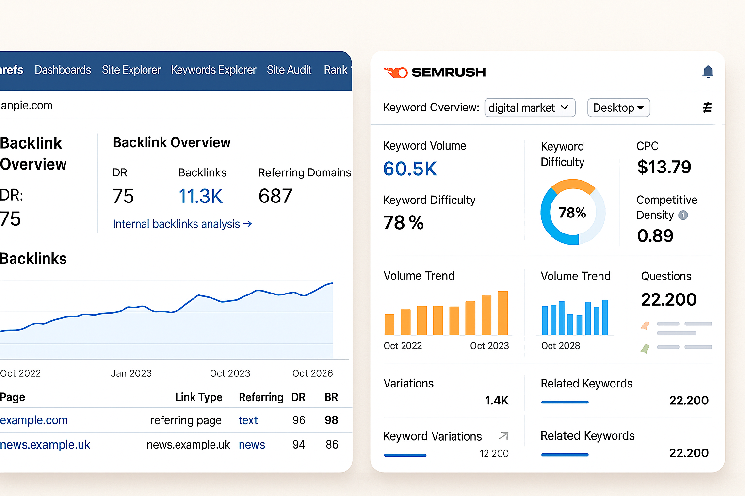This screenshot has width=745, height=496.
Task: Click the 22.200 Questions value
Action: [x=669, y=299]
